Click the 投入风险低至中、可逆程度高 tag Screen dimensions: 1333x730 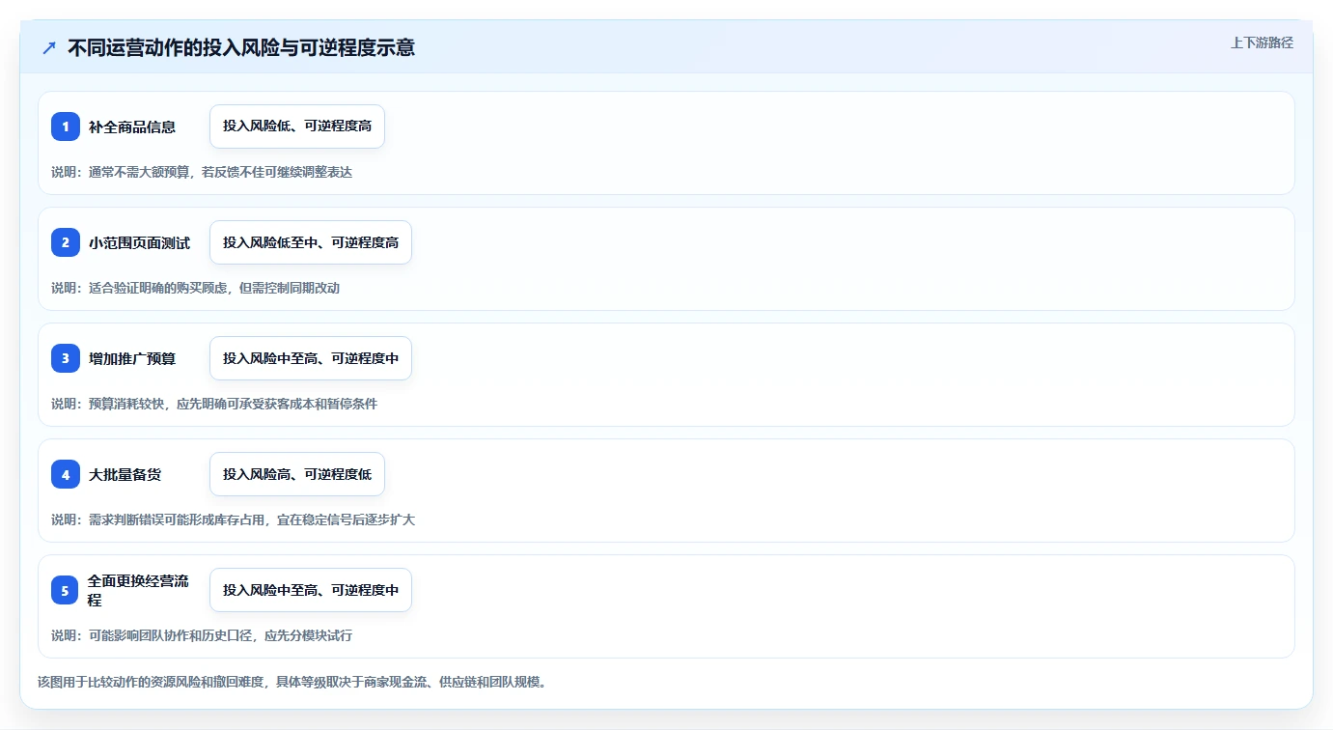click(311, 242)
